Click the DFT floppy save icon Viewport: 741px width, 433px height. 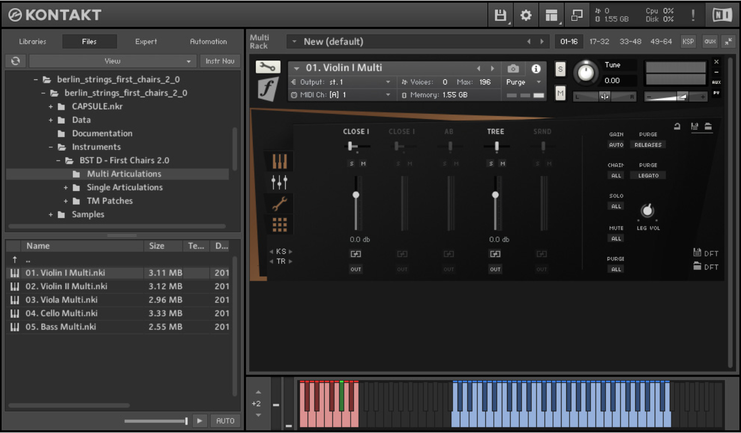click(x=697, y=252)
